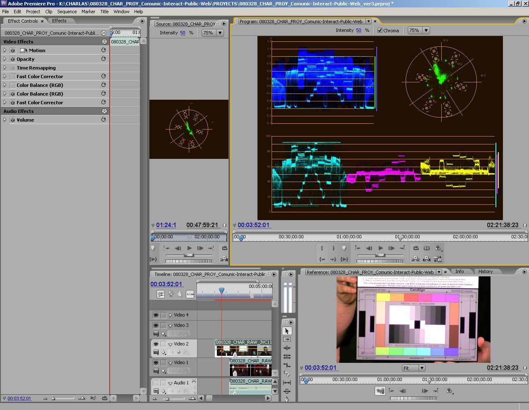Open the Sequence menu
Screen dimensions: 529x410
67,12
